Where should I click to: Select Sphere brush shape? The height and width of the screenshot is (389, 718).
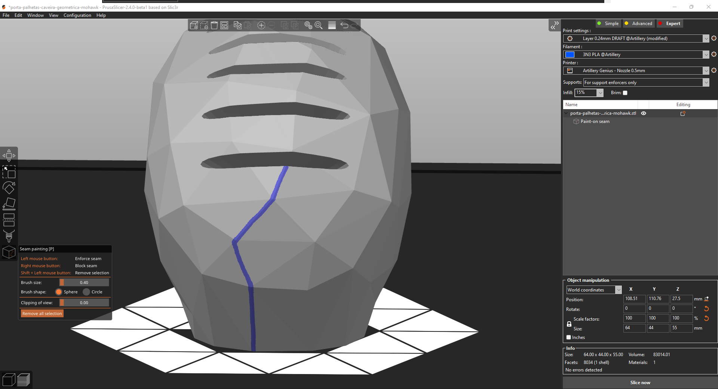pos(59,292)
